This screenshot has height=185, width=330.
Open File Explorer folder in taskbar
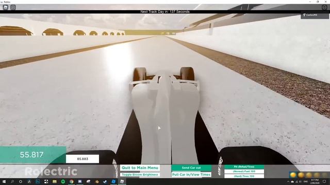point(55,181)
